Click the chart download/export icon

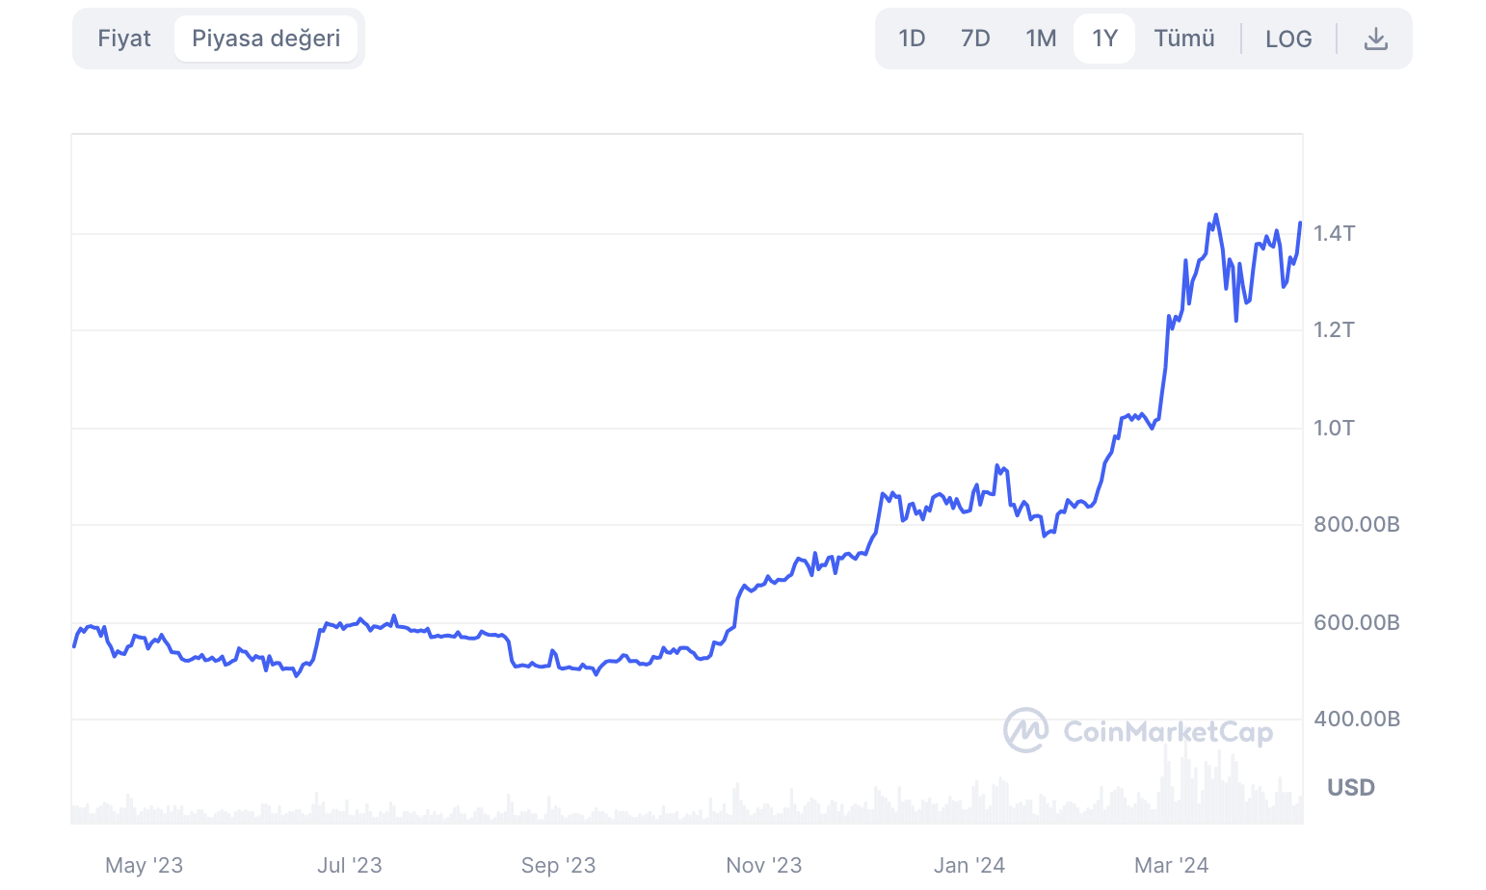1376,38
